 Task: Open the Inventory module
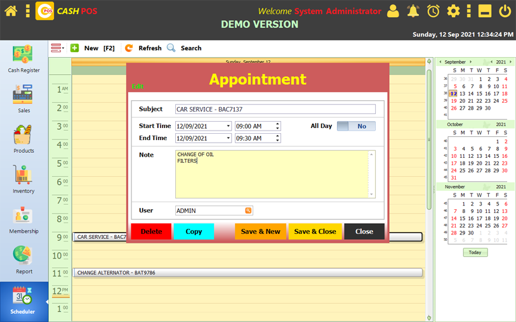click(x=23, y=179)
